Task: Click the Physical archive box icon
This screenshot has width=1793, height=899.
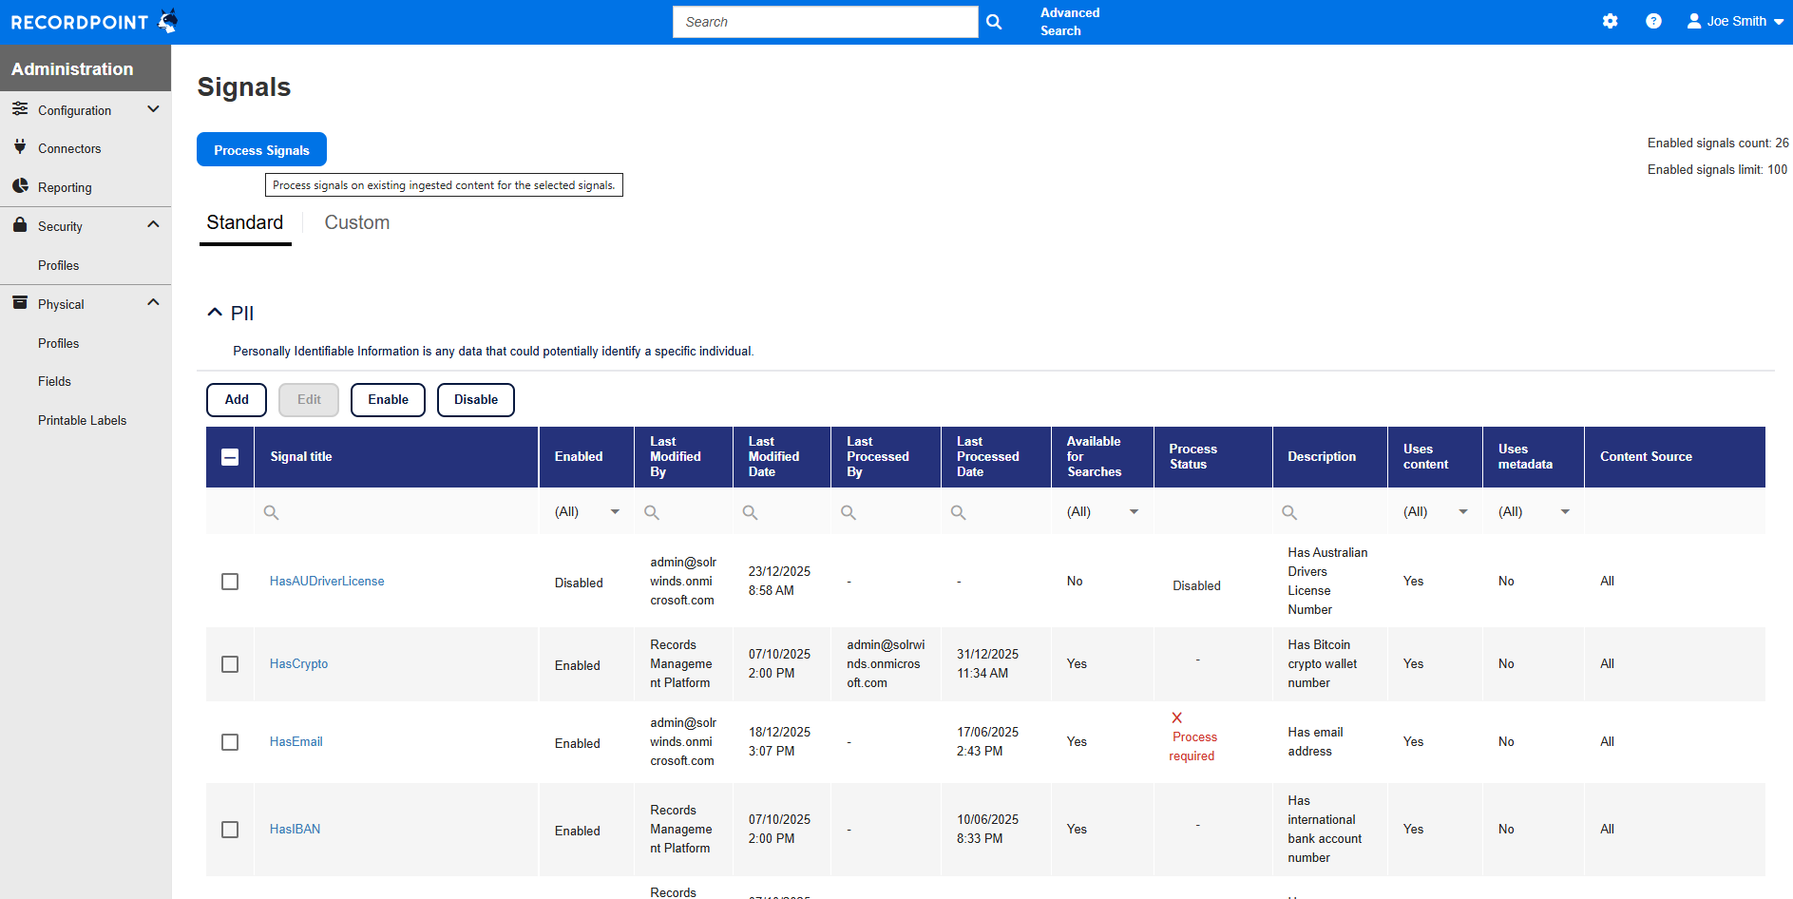Action: coord(20,303)
